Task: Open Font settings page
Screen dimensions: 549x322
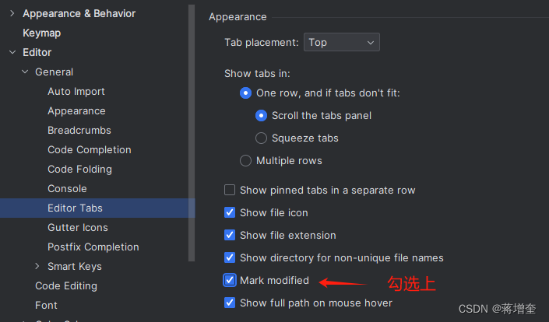Action: click(x=46, y=305)
